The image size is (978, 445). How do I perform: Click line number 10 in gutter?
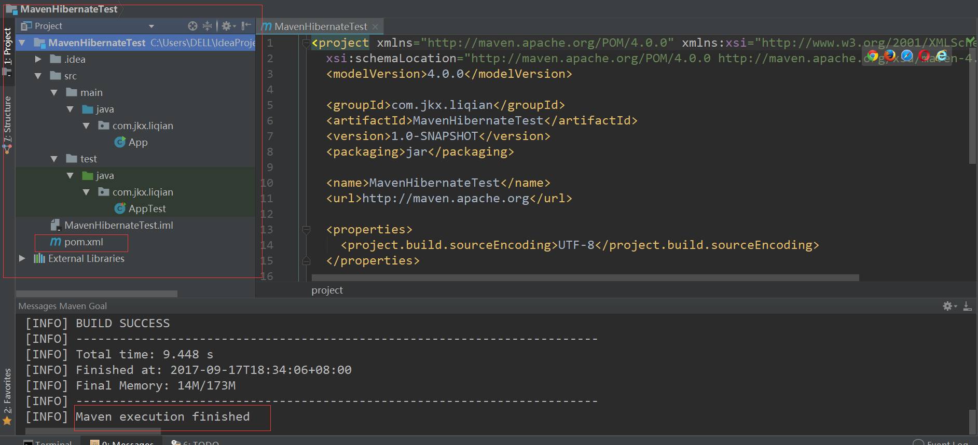pos(267,183)
